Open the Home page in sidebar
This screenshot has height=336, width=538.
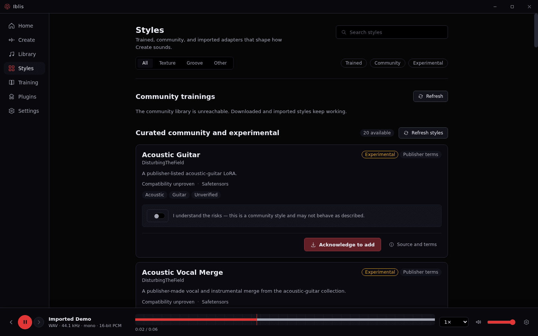coord(24,26)
